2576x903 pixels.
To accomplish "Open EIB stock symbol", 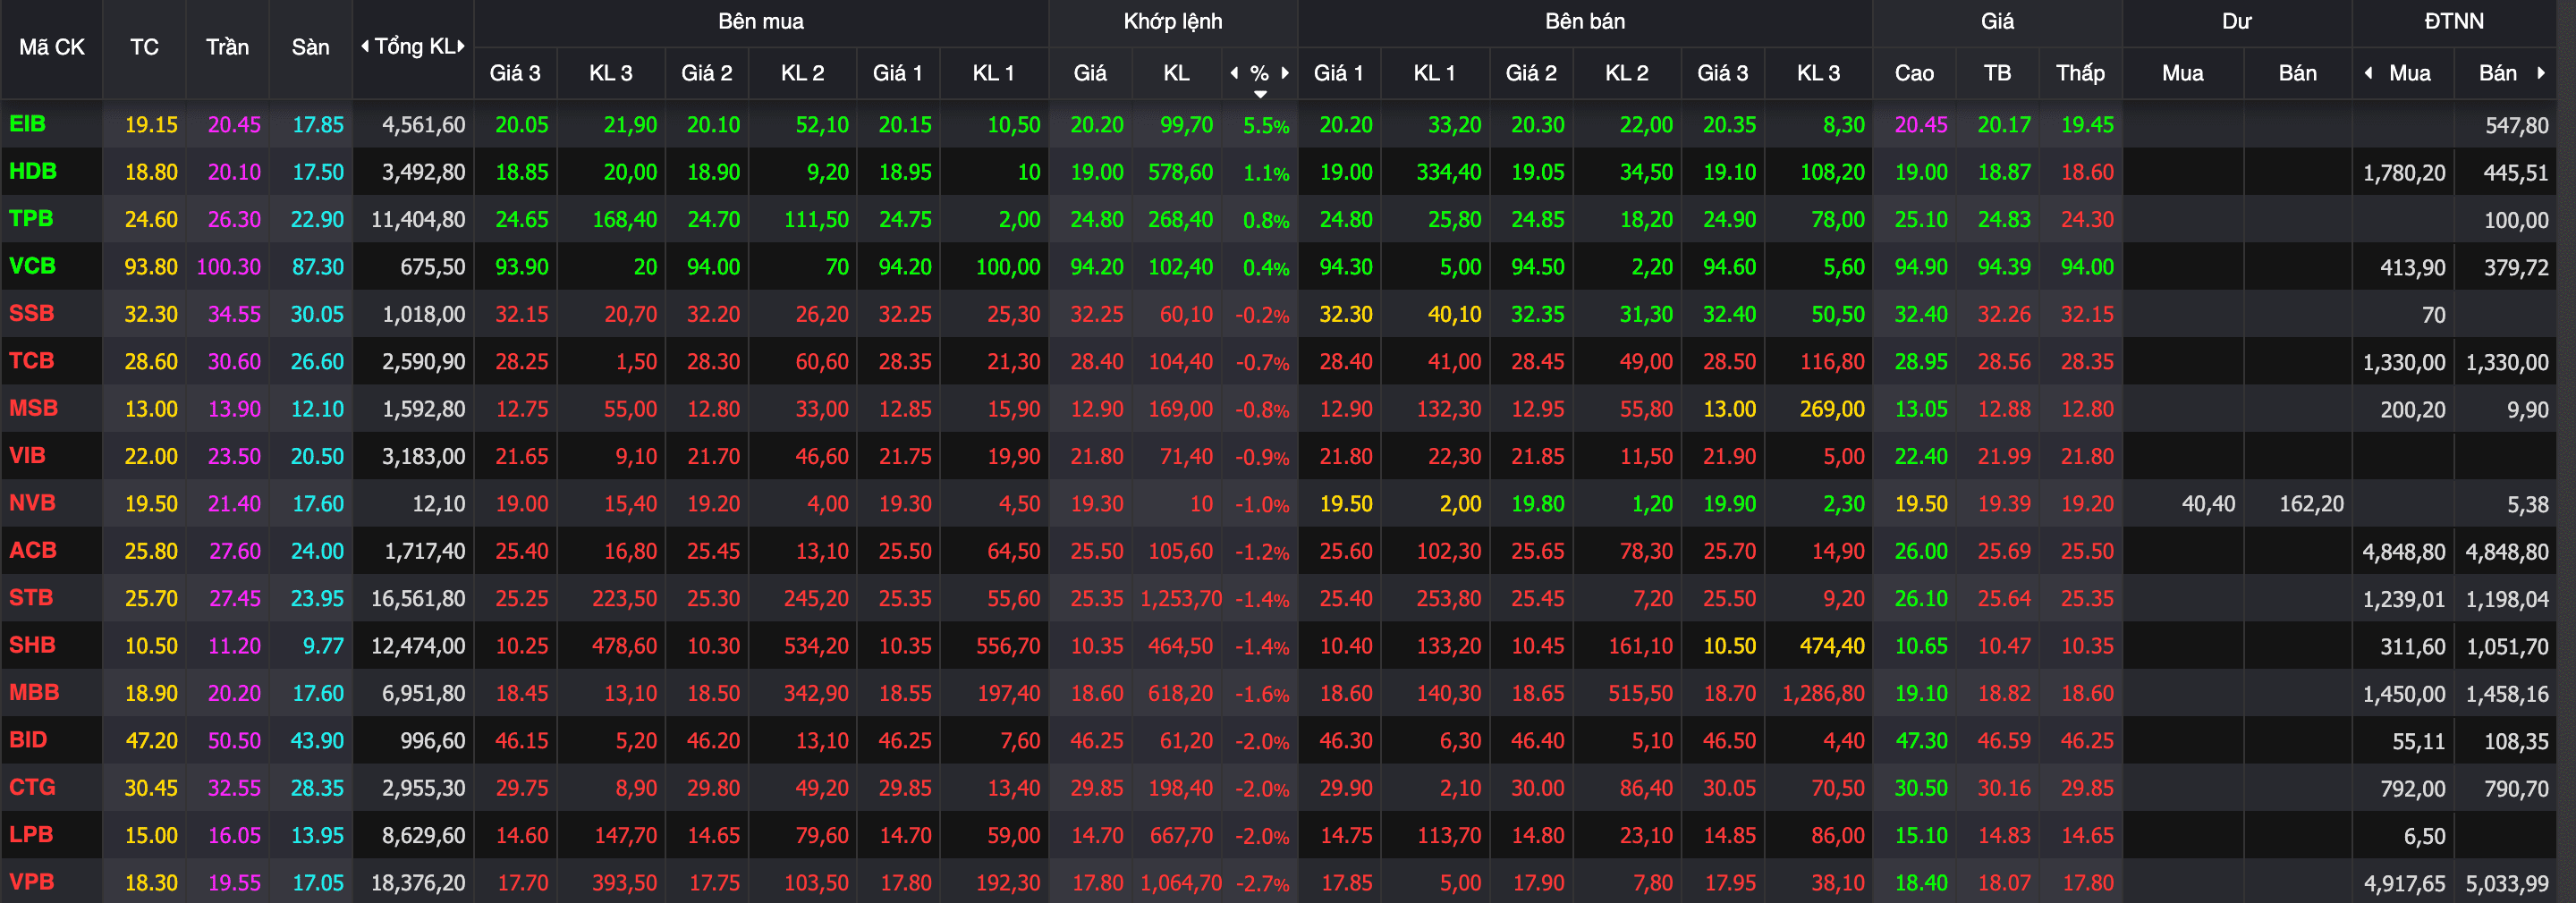I will [28, 124].
